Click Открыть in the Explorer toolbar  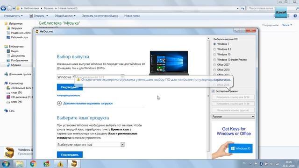[39, 16]
